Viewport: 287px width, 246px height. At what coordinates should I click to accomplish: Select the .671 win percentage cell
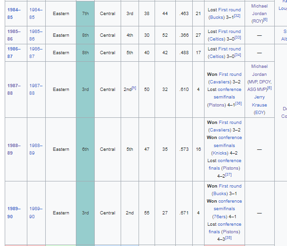[x=184, y=213]
